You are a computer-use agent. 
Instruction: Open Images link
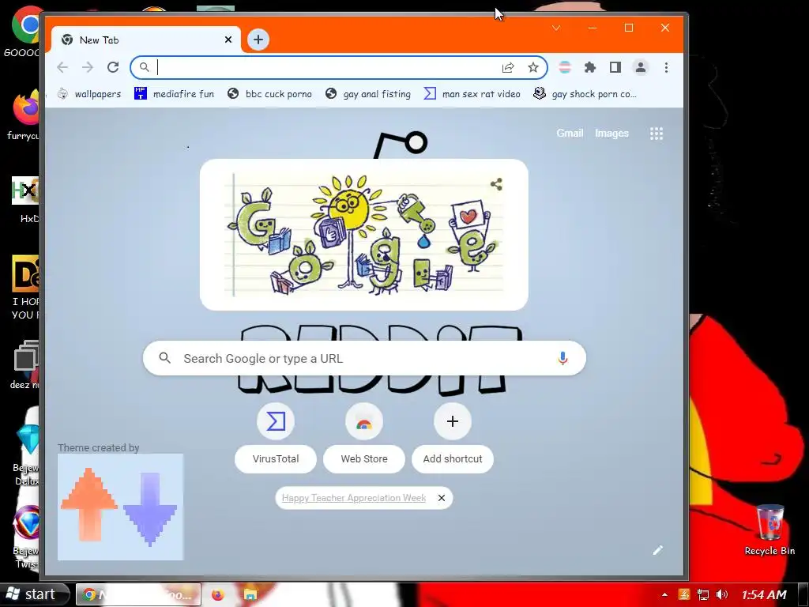(x=611, y=133)
